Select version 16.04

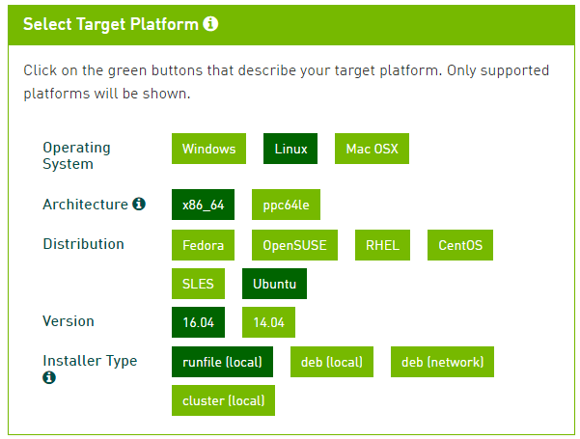[x=198, y=322]
